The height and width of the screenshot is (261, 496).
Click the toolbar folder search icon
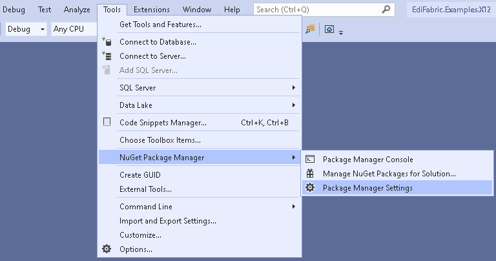[310, 29]
